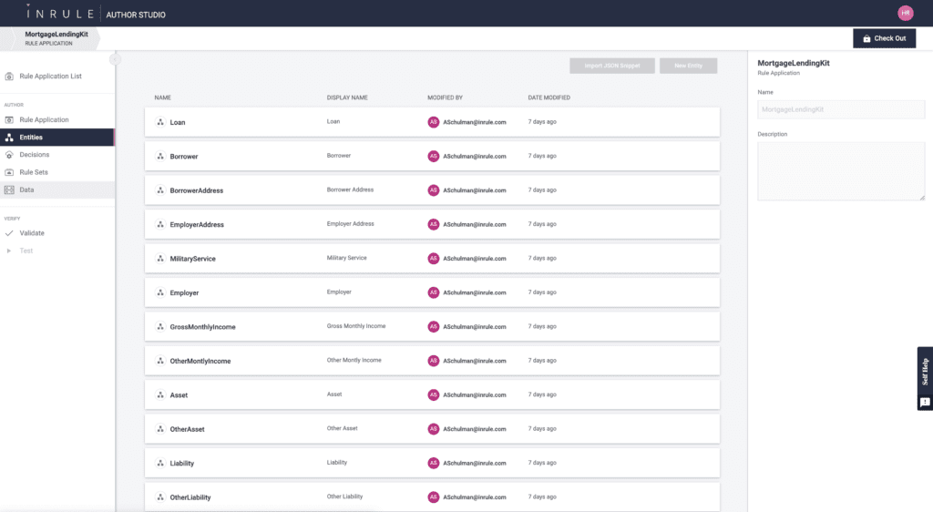Click the New Entity button
933x512 pixels.
coord(690,66)
